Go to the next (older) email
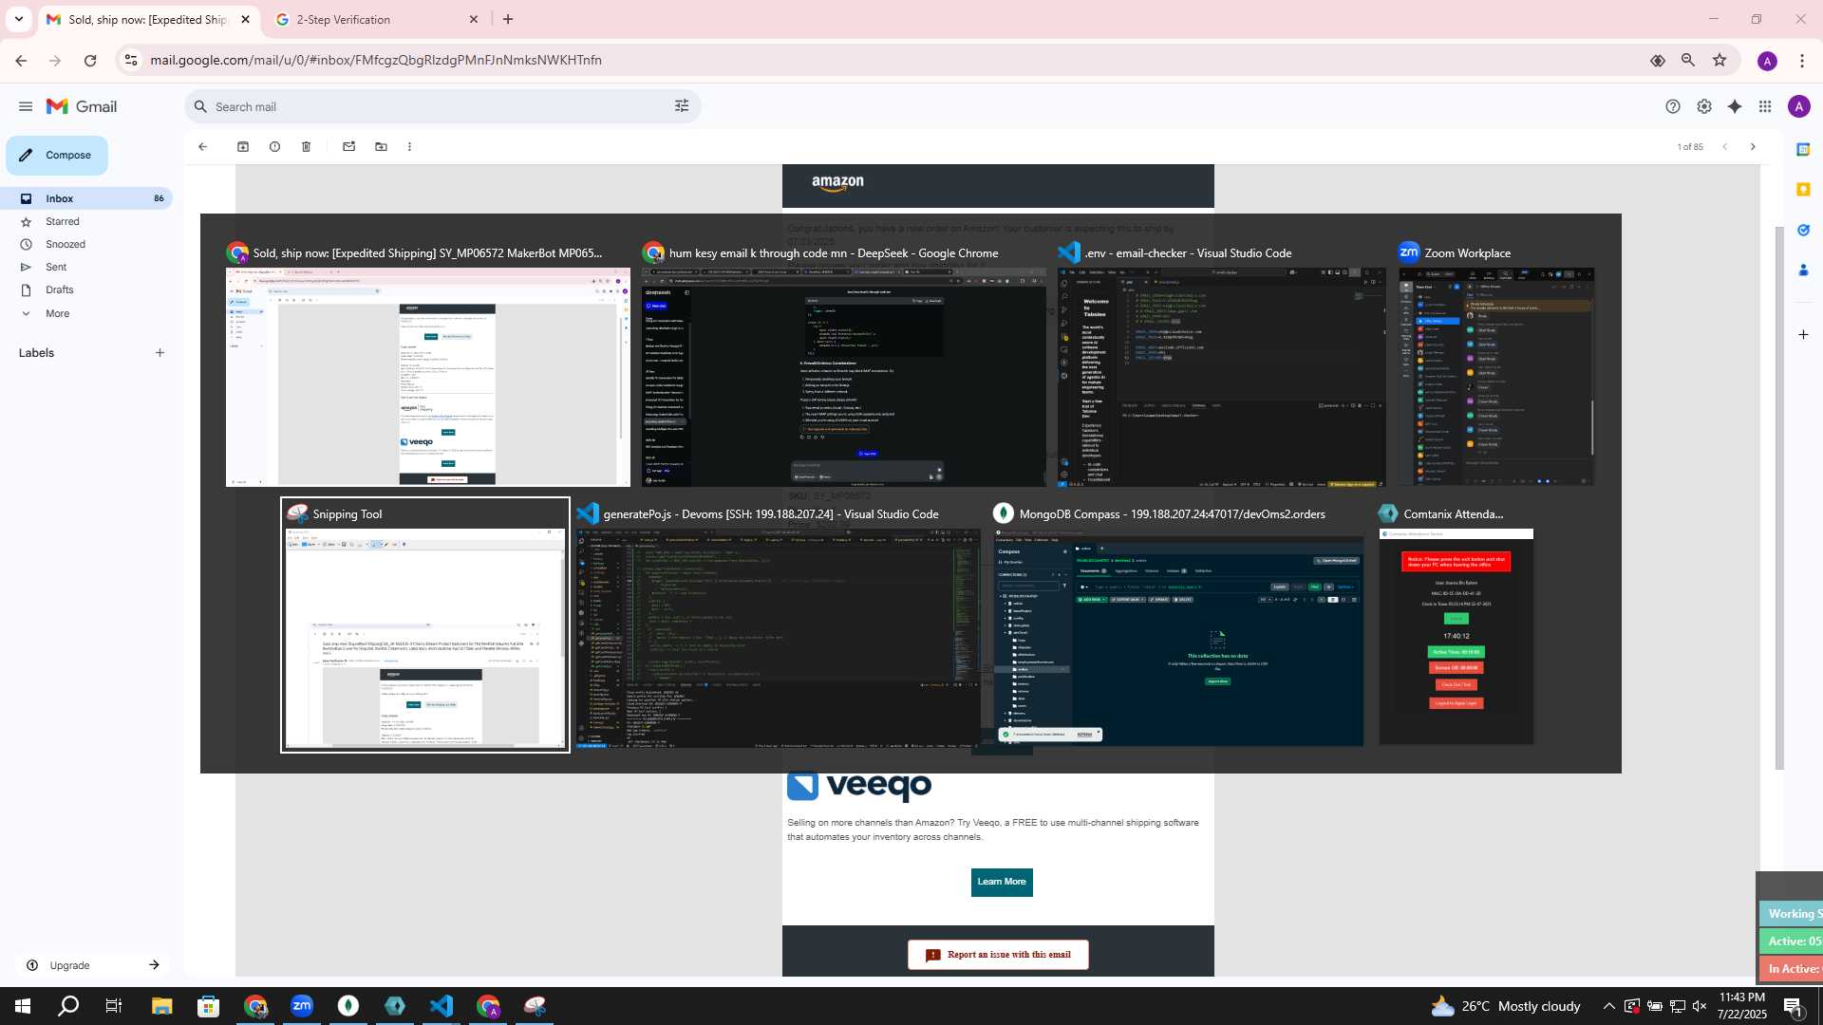1823x1025 pixels. (1753, 147)
